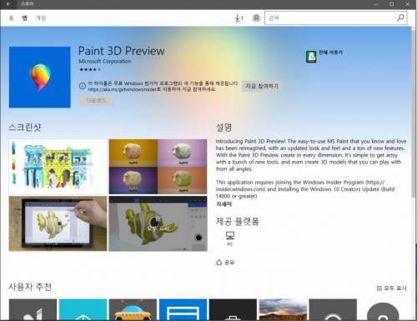Maximize the Store window
This screenshot has height=321, width=417.
[x=391, y=4]
